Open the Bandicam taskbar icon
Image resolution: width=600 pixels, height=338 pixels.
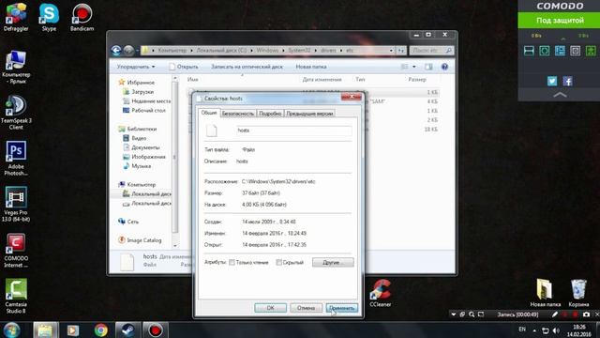tap(156, 330)
